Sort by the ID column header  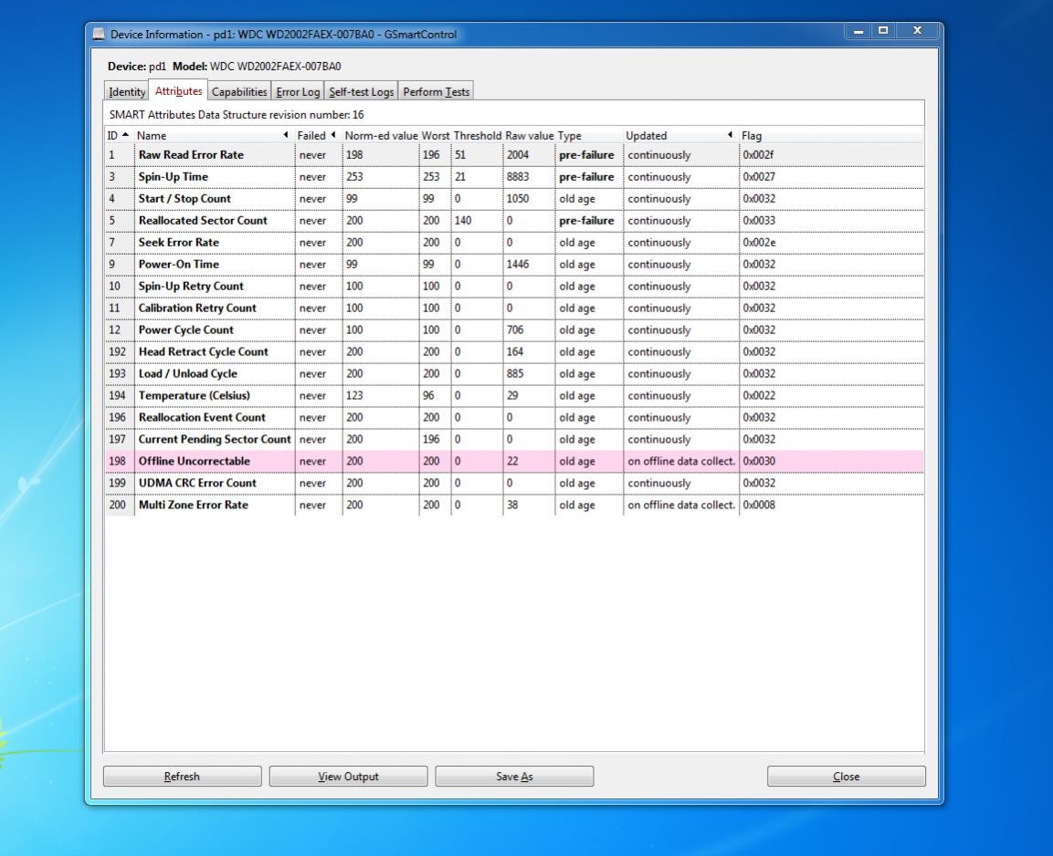pos(119,135)
